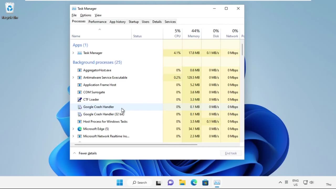The height and width of the screenshot is (189, 336).
Task: Click the Fewer details link
Action: pos(88,153)
